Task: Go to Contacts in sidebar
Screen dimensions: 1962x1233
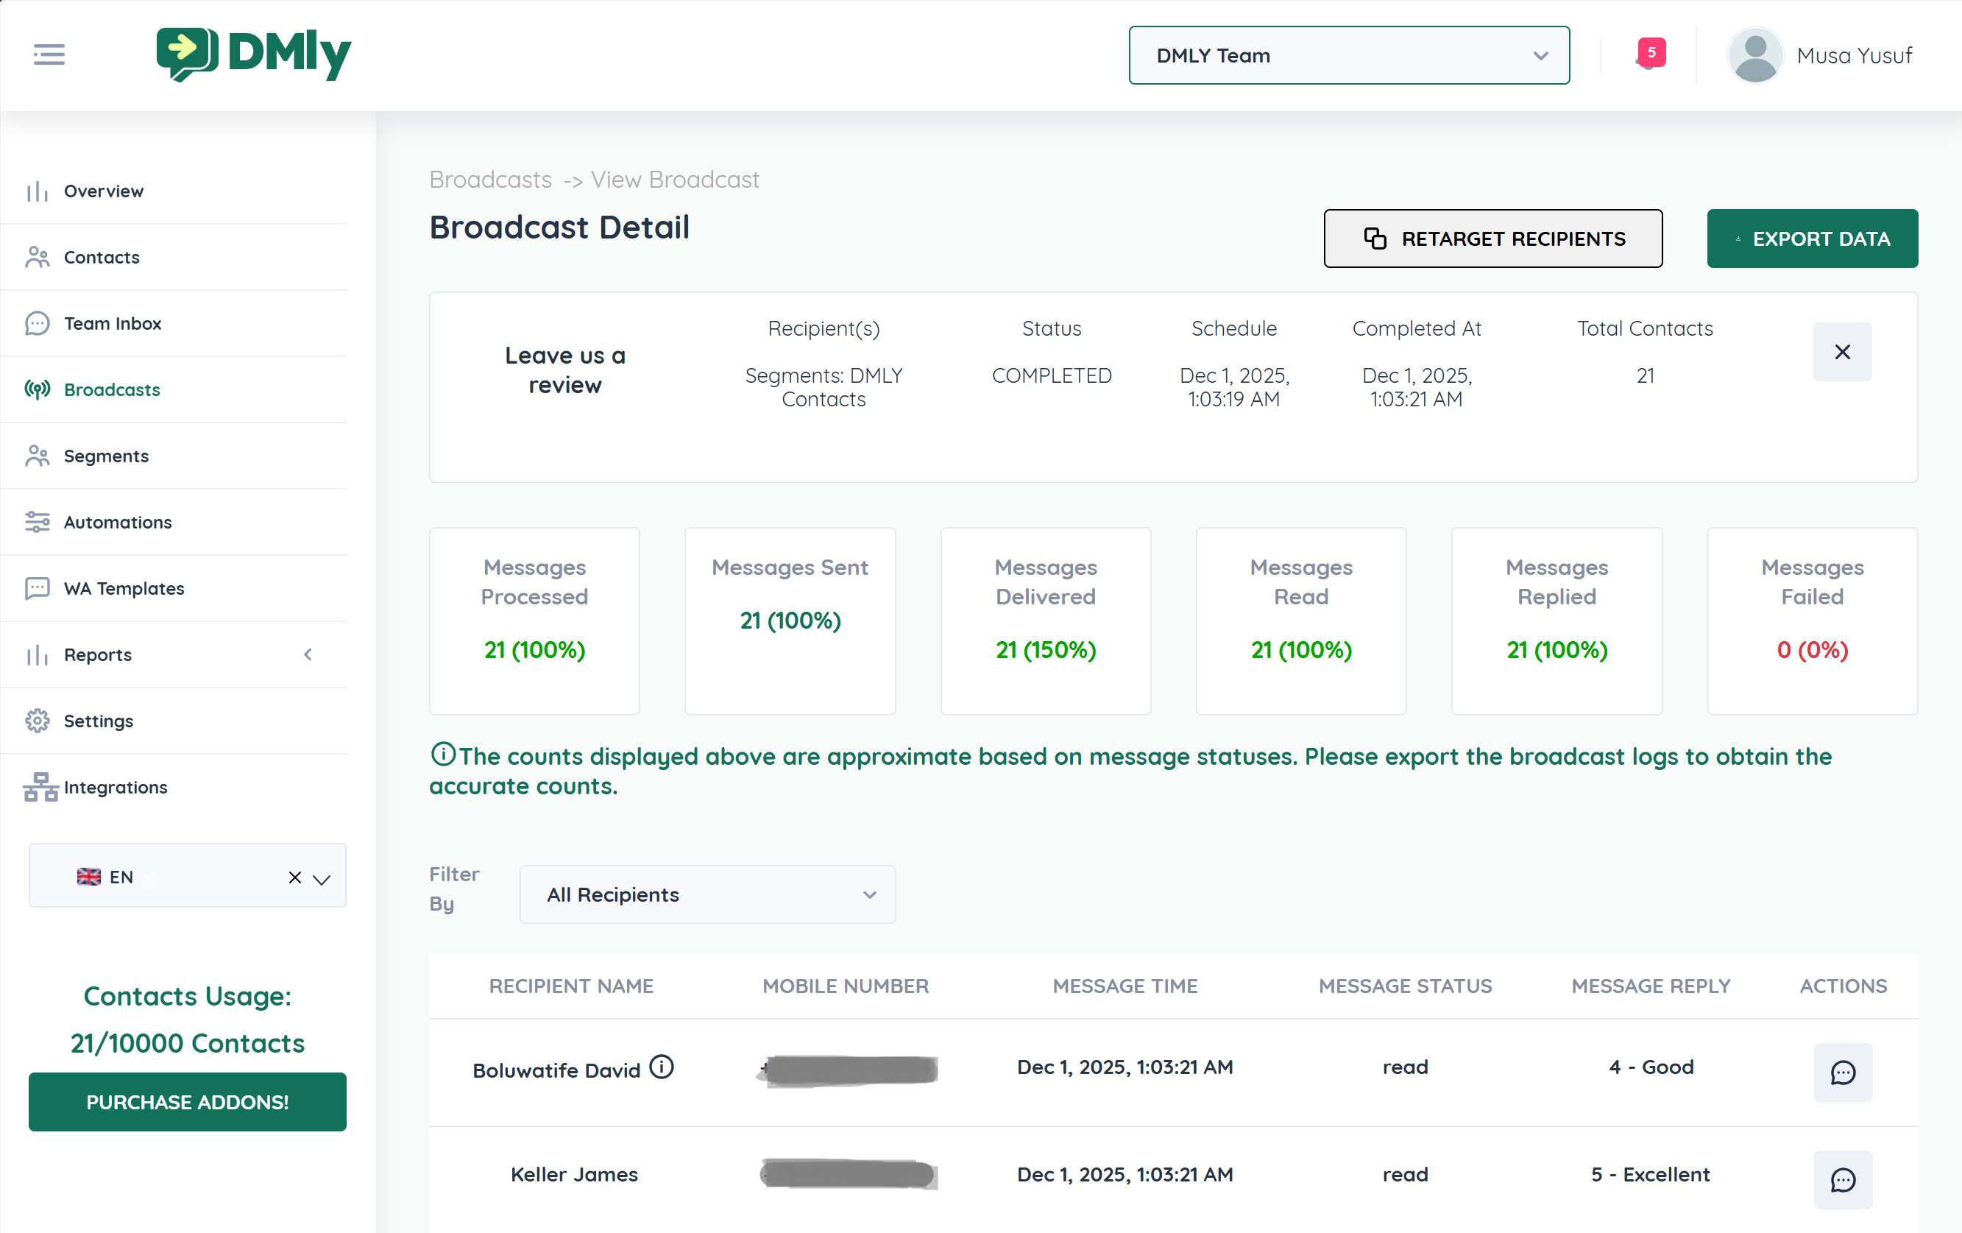Action: click(x=101, y=257)
